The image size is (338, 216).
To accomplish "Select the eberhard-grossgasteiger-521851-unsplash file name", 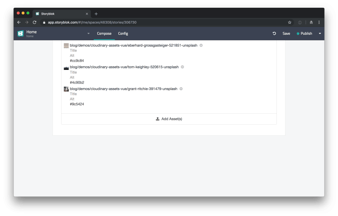I will (x=134, y=45).
